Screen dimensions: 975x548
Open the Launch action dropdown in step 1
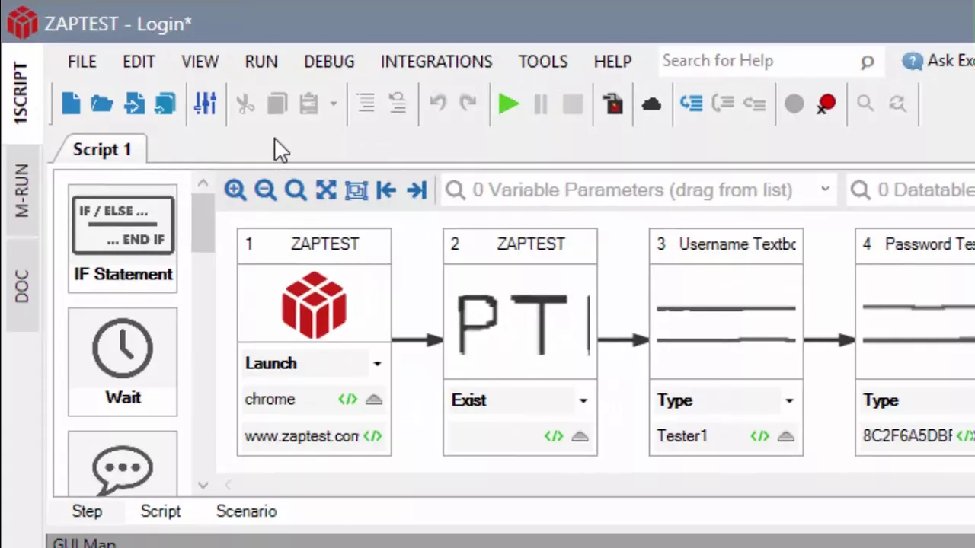coord(377,364)
